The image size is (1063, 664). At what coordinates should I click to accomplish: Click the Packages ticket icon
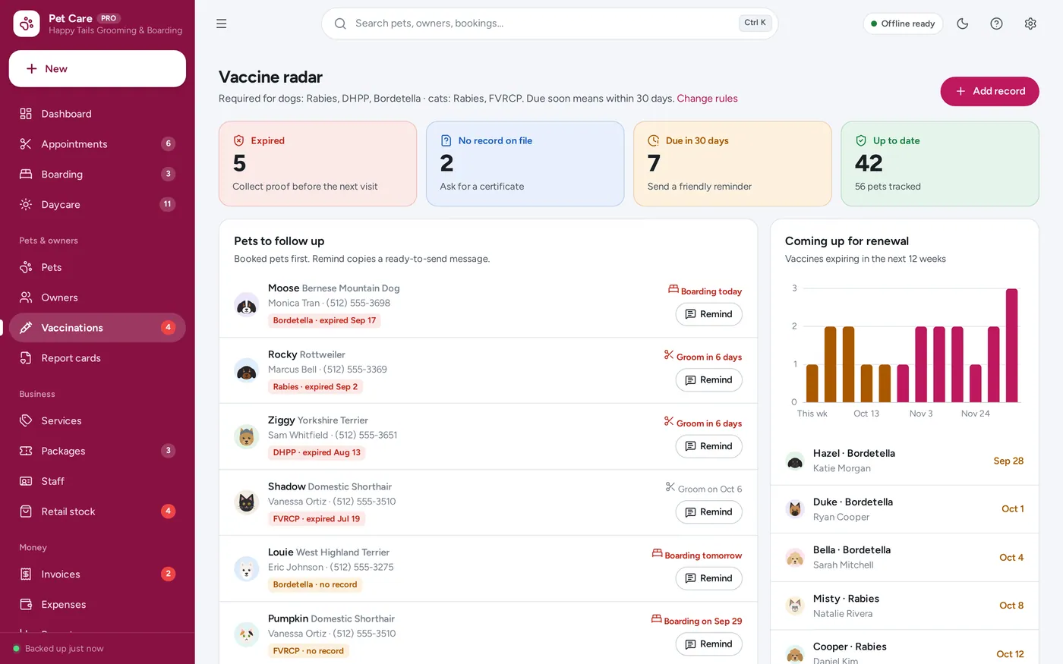point(26,451)
